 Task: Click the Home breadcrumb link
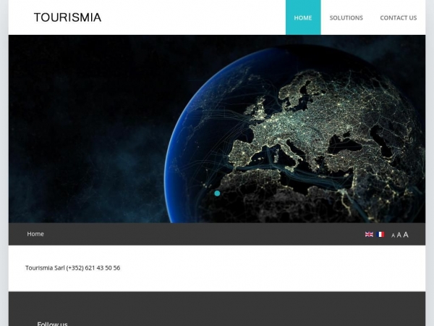(x=35, y=234)
